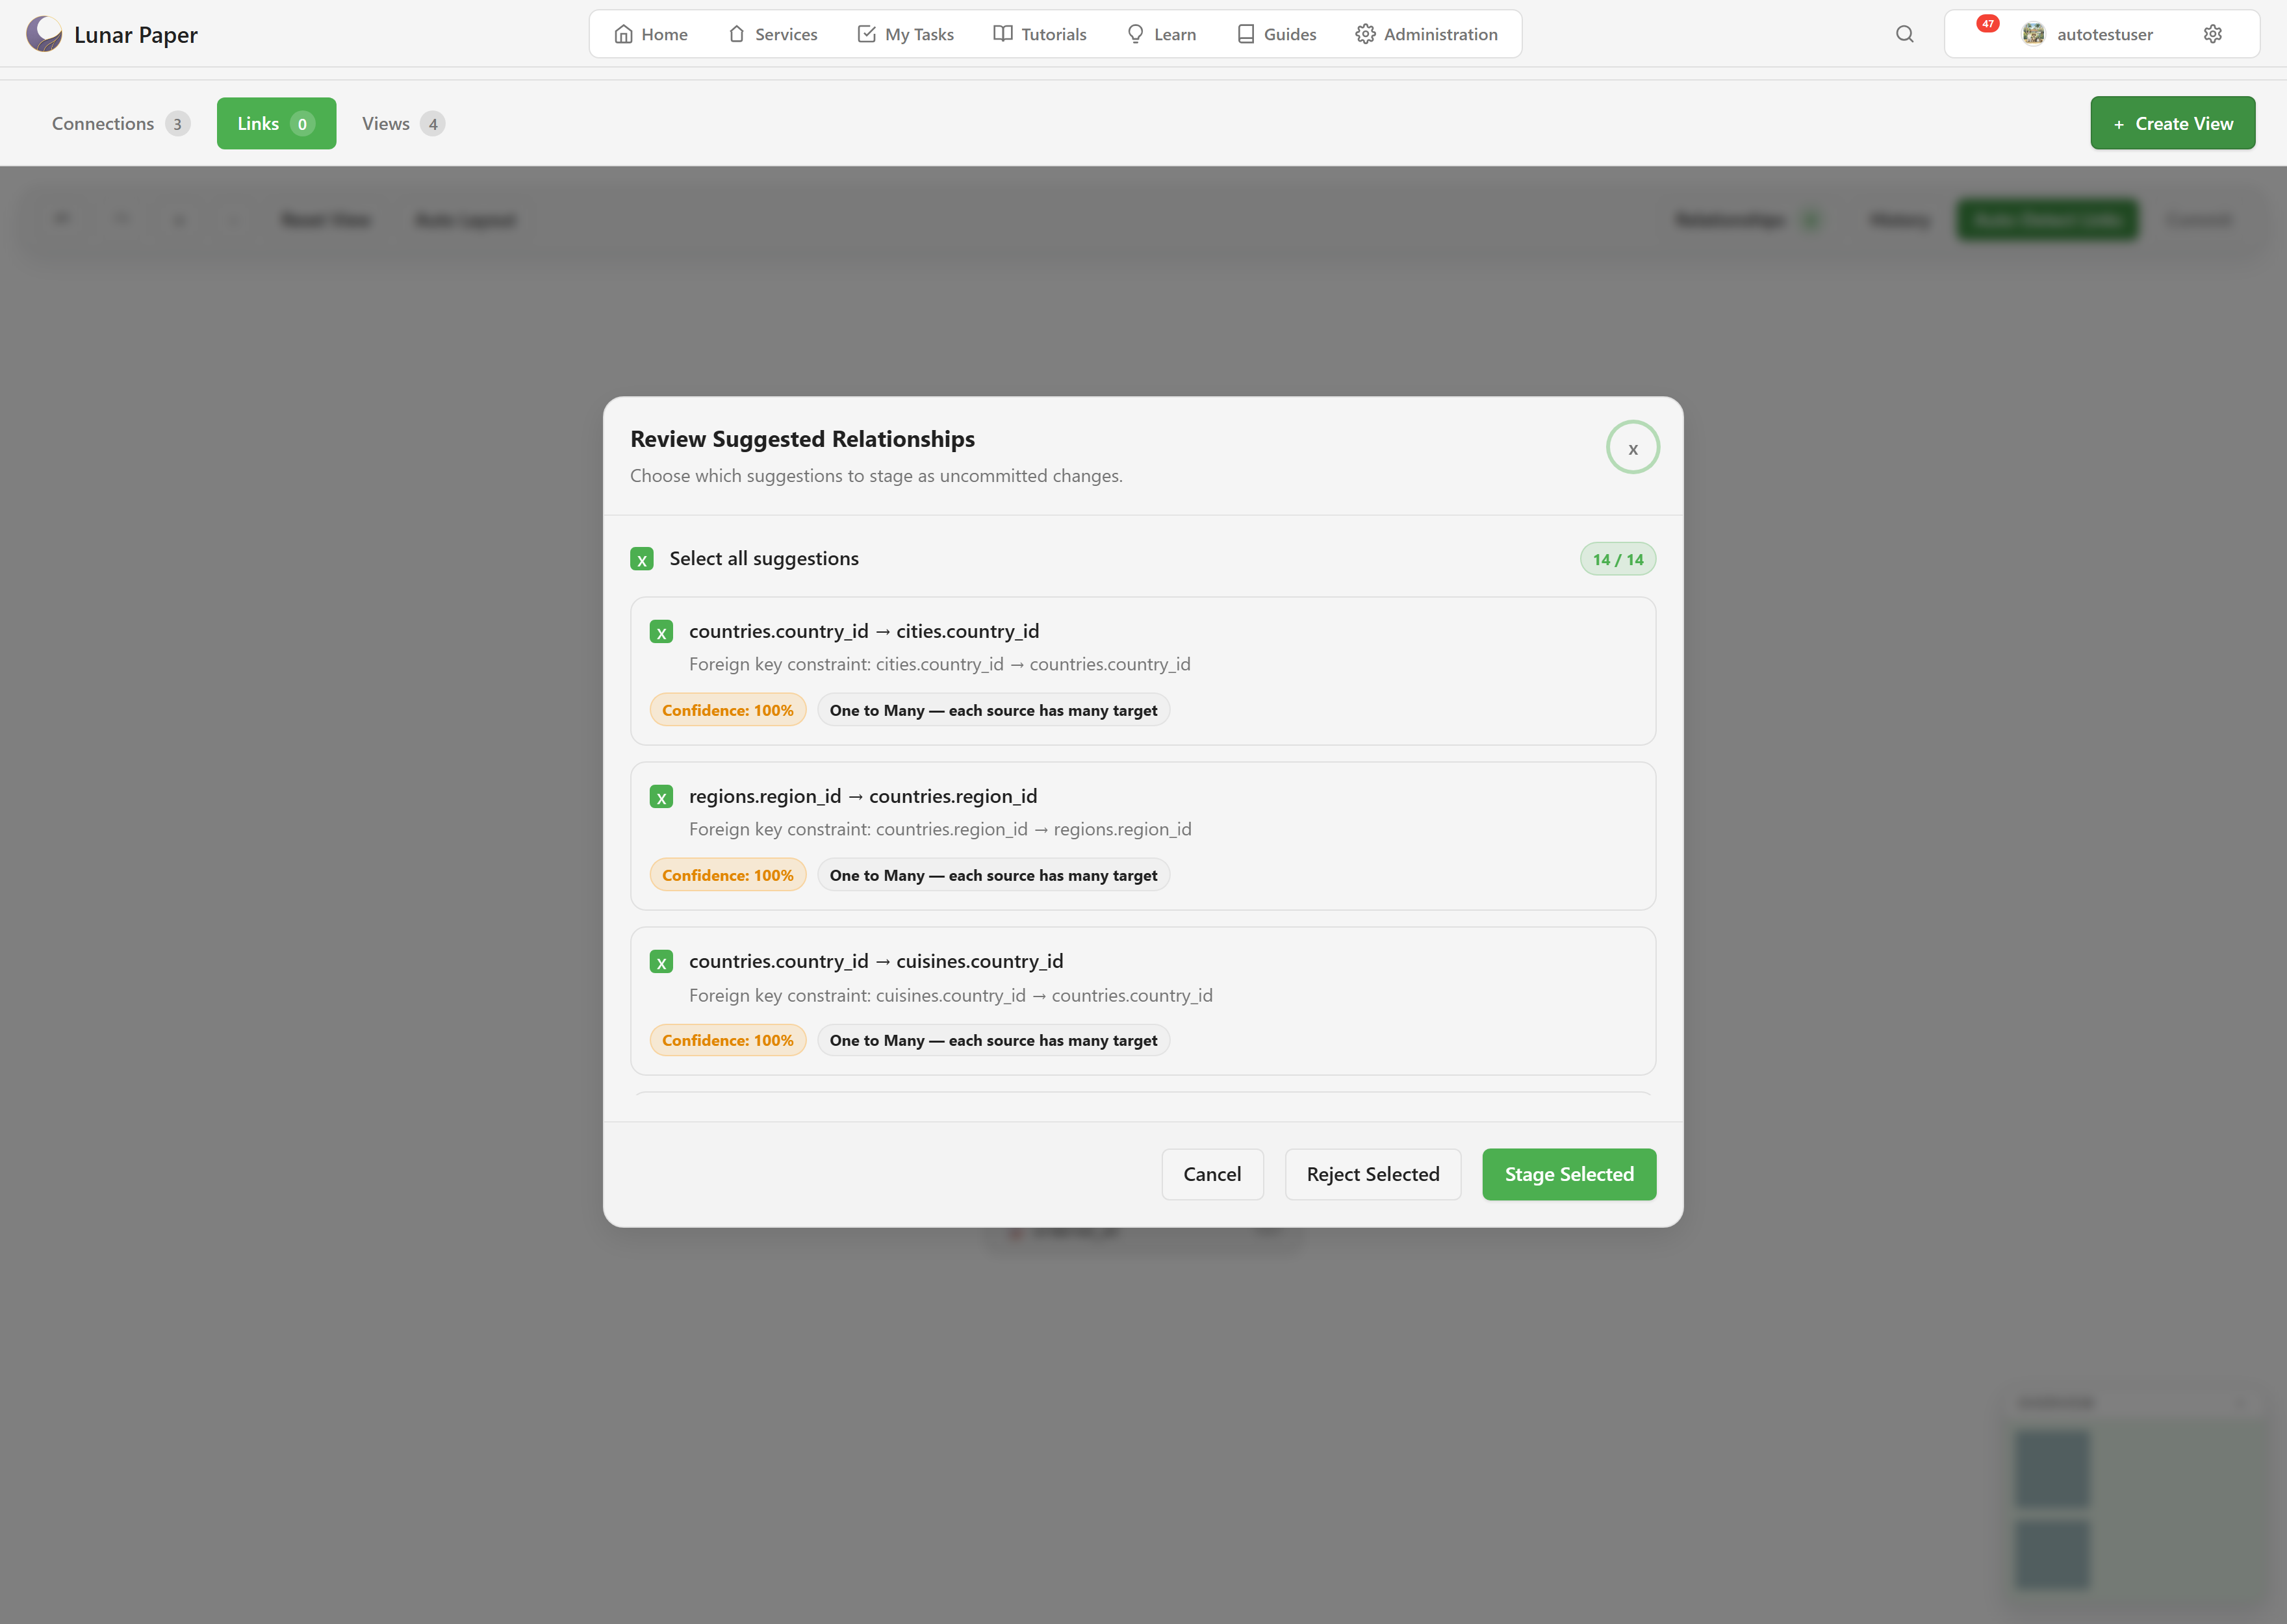Click the 14 / 14 count badge
The width and height of the screenshot is (2287, 1624).
pyautogui.click(x=1617, y=559)
